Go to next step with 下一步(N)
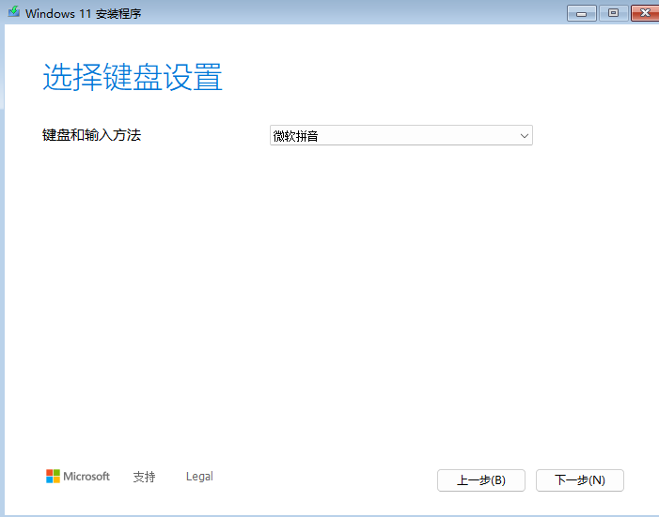 pyautogui.click(x=580, y=480)
